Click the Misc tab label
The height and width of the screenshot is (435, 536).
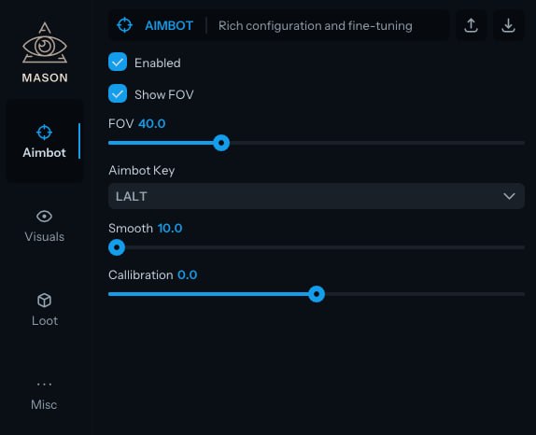pyautogui.click(x=44, y=404)
